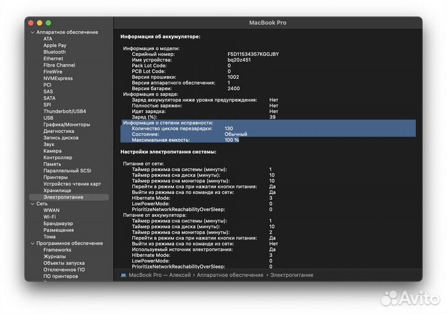The image size is (447, 314).
Task: Choose Память in the hardware list
Action: pyautogui.click(x=52, y=164)
